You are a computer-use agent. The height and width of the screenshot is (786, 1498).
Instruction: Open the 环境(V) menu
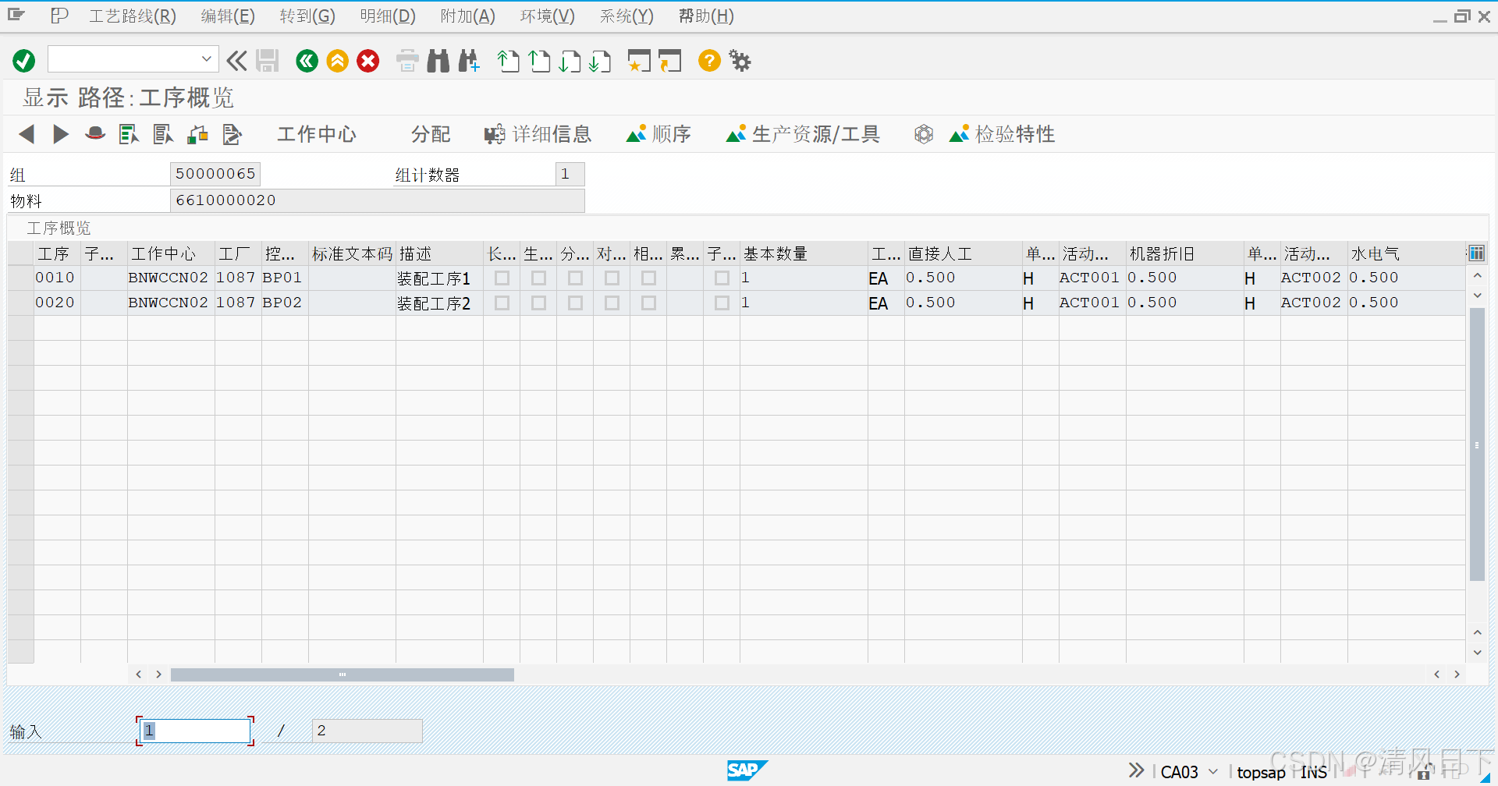[546, 16]
